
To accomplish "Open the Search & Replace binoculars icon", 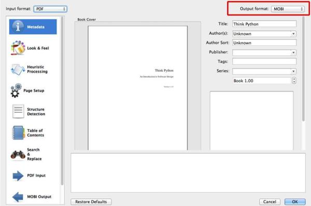I will [x=18, y=155].
